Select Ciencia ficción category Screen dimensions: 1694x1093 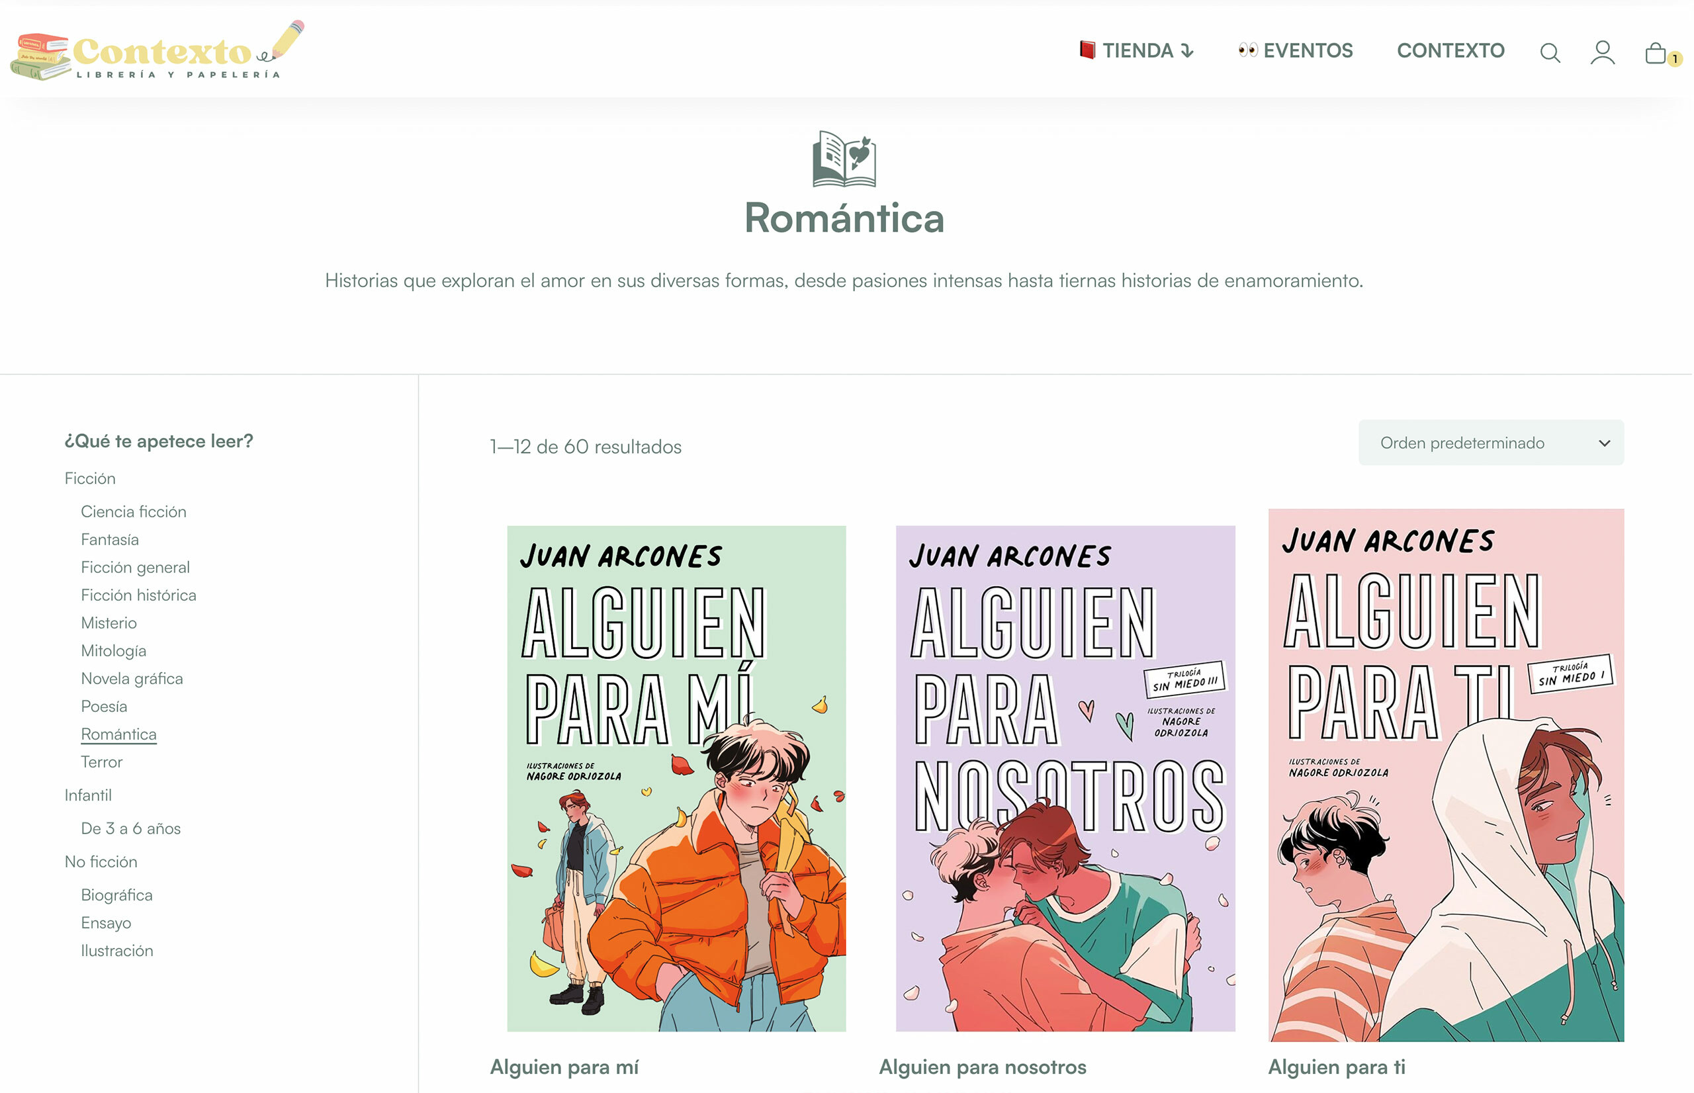pyautogui.click(x=134, y=513)
